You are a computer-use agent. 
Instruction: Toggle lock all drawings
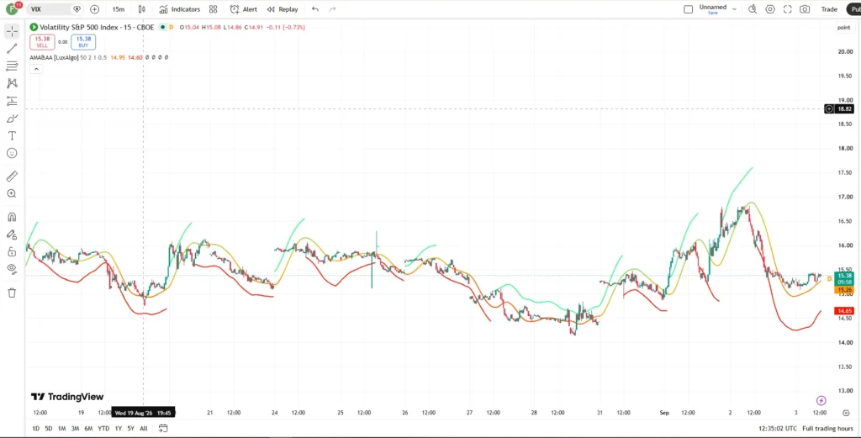[x=12, y=252]
